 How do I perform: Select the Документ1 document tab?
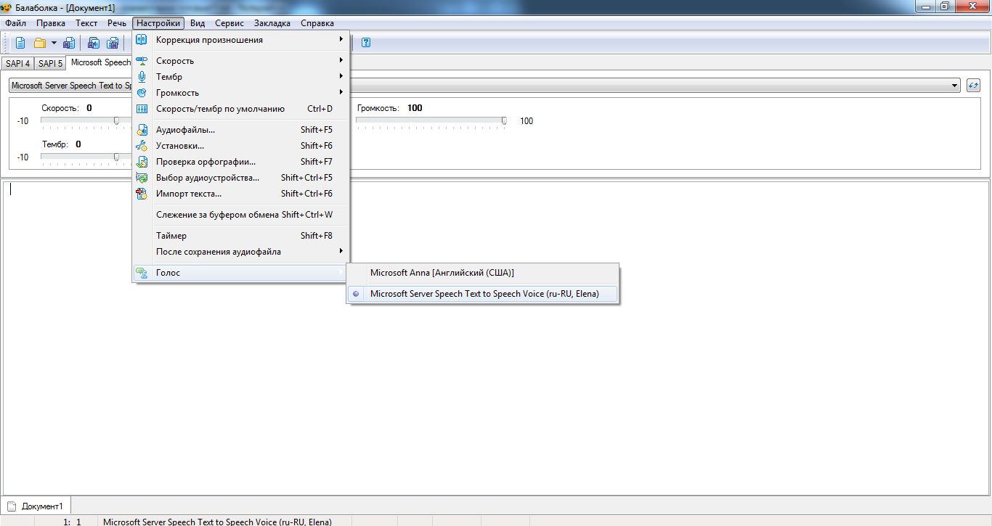pyautogui.click(x=36, y=506)
